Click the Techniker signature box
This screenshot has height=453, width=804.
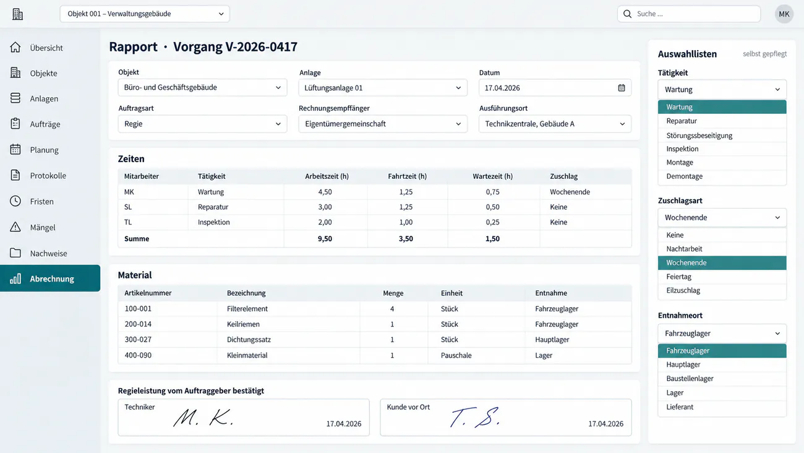click(x=244, y=417)
